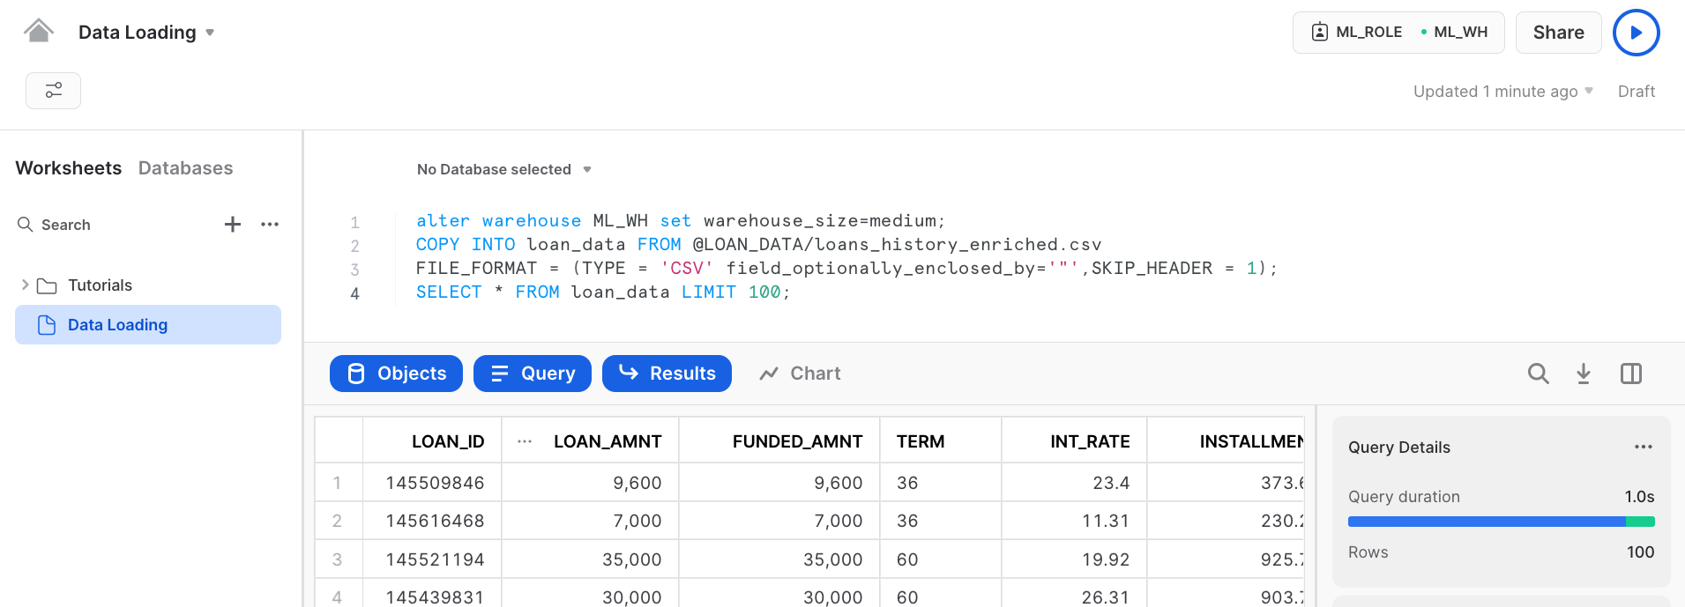Download results using the download icon
Image resolution: width=1685 pixels, height=607 pixels.
coord(1584,374)
